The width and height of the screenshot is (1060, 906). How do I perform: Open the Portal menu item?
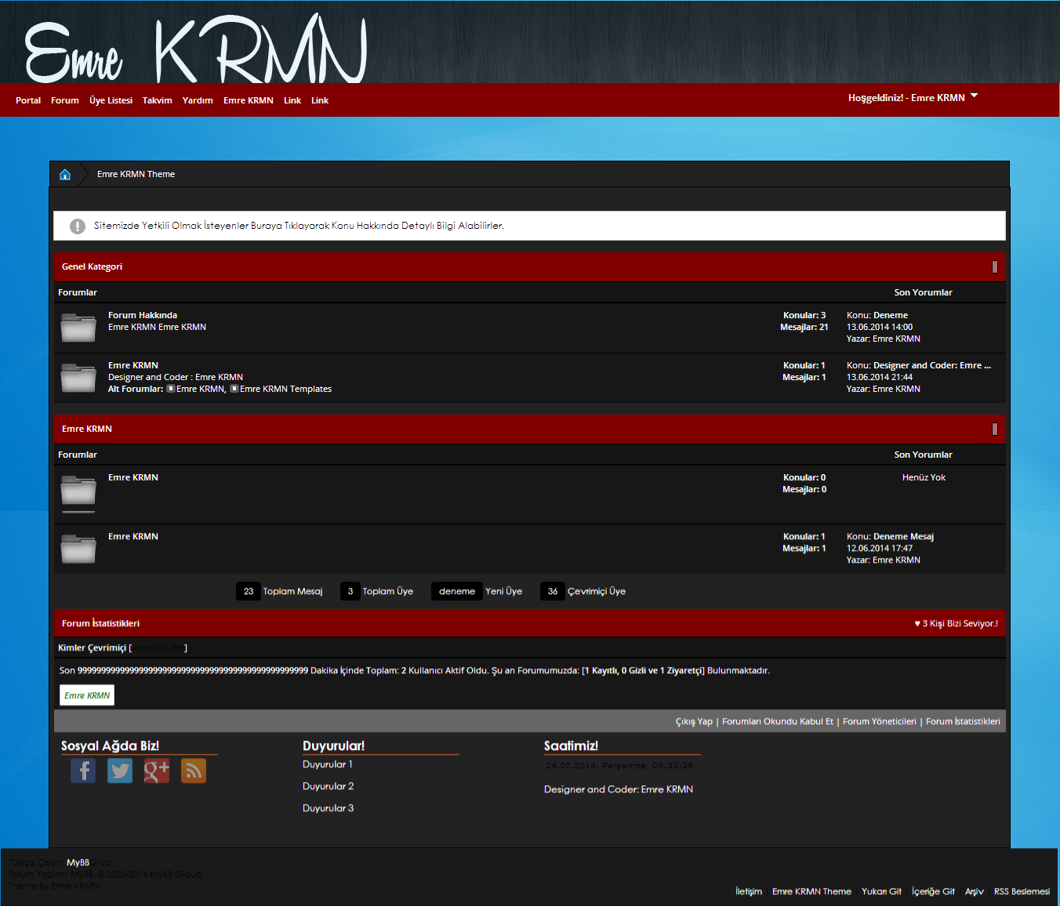[x=28, y=100]
